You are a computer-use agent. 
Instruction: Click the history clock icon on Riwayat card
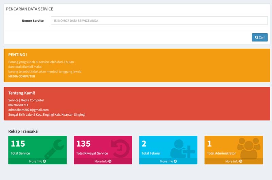click(120, 148)
